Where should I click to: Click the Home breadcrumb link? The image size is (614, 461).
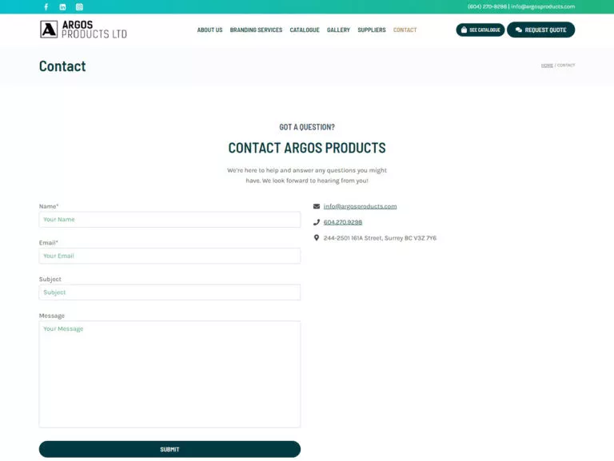(x=547, y=66)
